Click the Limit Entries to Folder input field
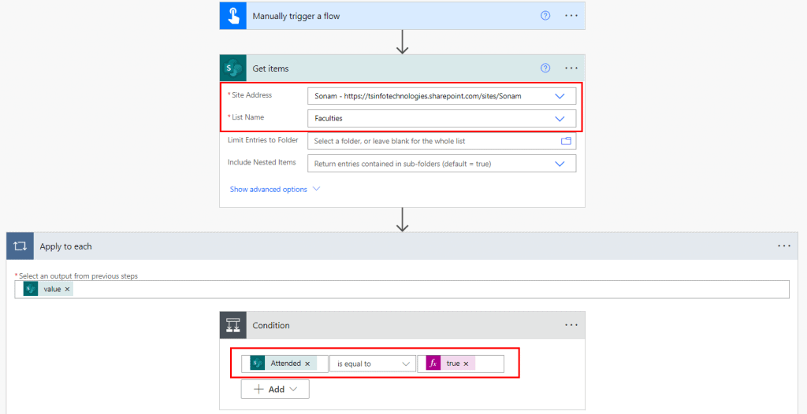 [x=441, y=141]
